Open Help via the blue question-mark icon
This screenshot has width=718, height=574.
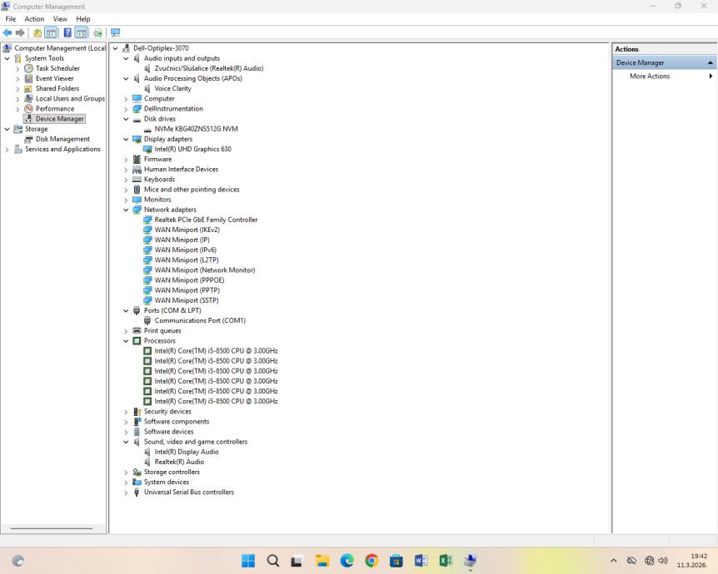click(67, 32)
